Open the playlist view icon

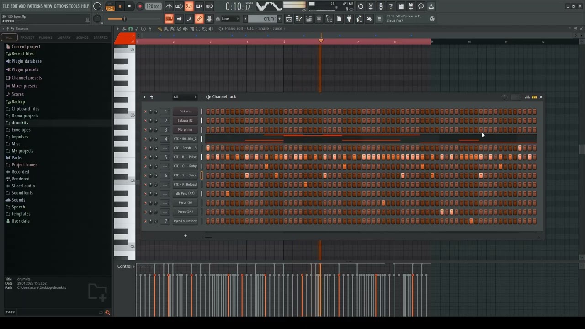click(289, 19)
